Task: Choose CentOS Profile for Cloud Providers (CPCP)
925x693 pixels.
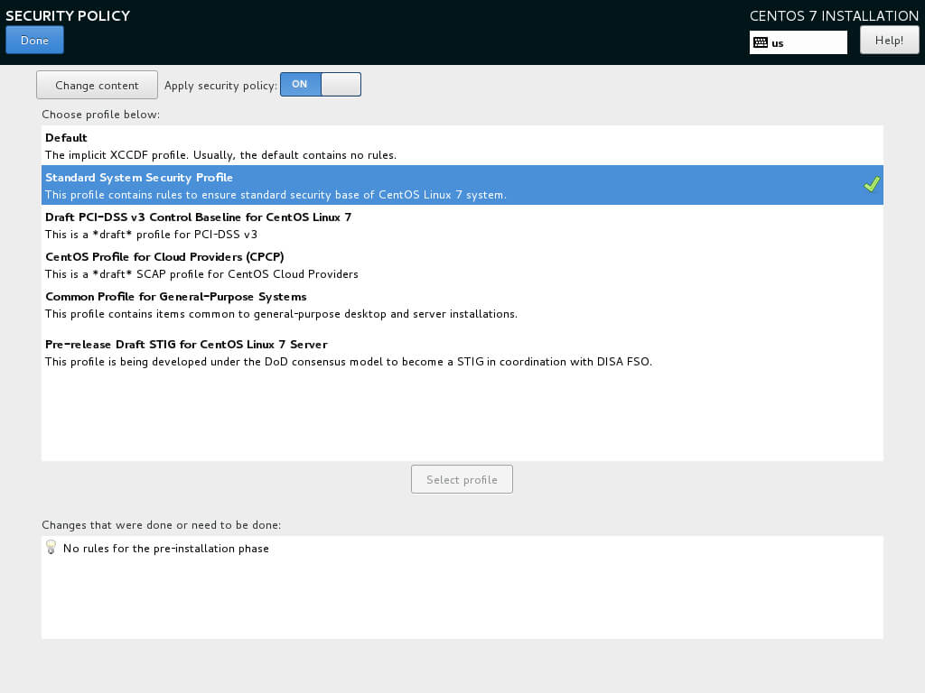Action: (462, 264)
